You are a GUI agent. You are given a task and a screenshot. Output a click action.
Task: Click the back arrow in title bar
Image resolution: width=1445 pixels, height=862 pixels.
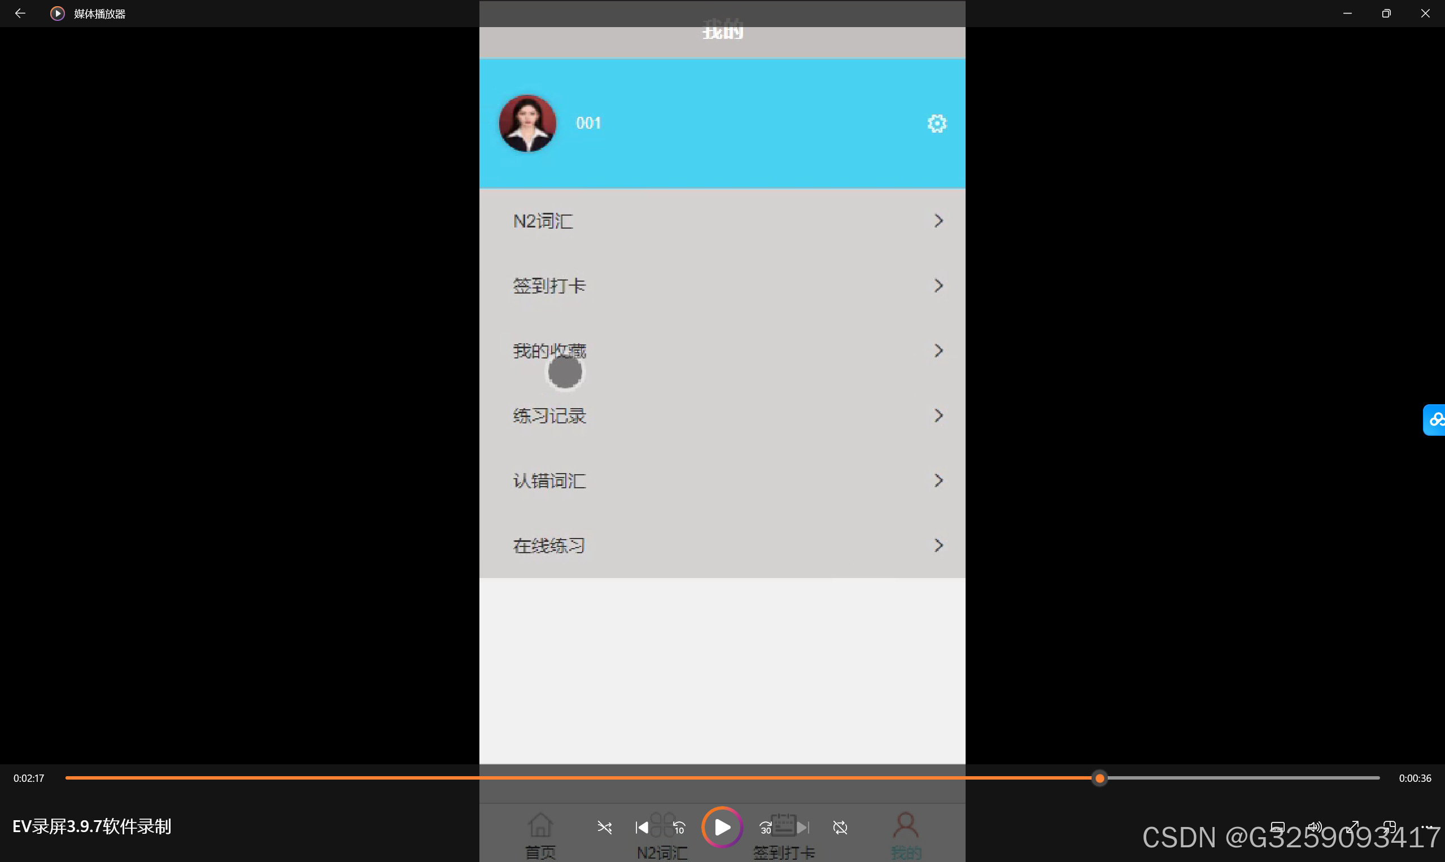click(20, 14)
